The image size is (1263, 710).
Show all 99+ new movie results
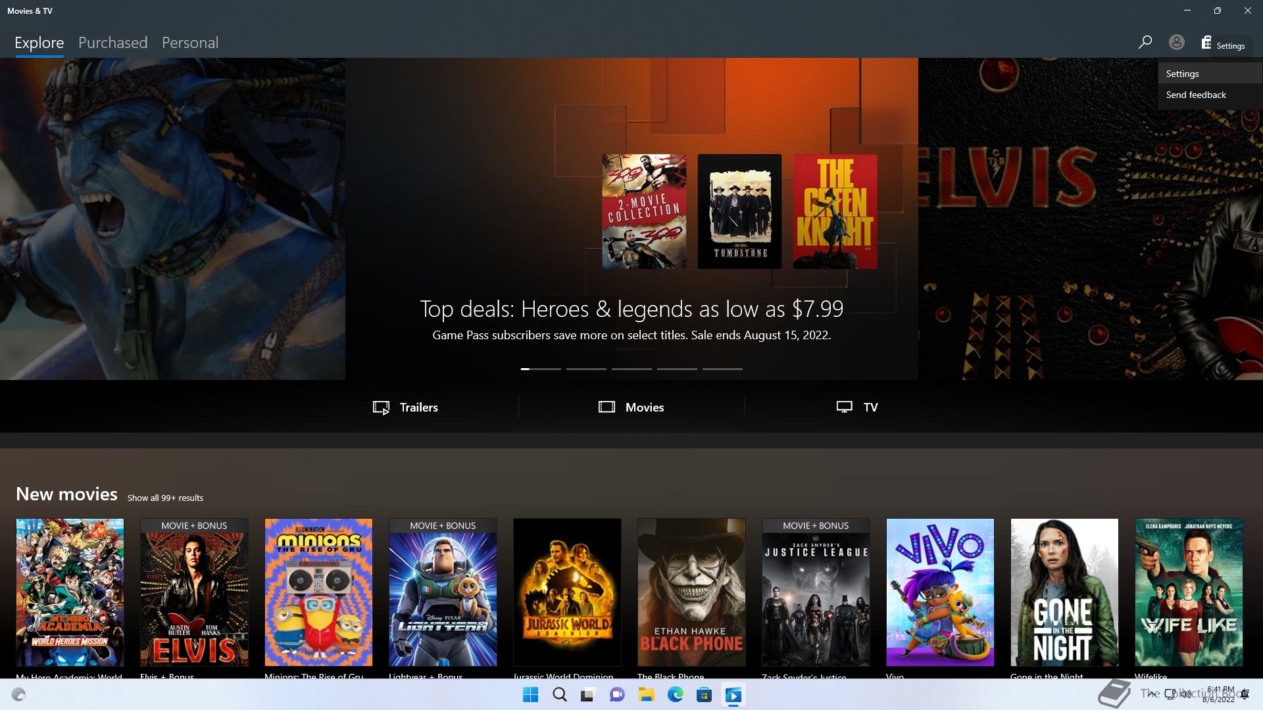click(x=165, y=498)
